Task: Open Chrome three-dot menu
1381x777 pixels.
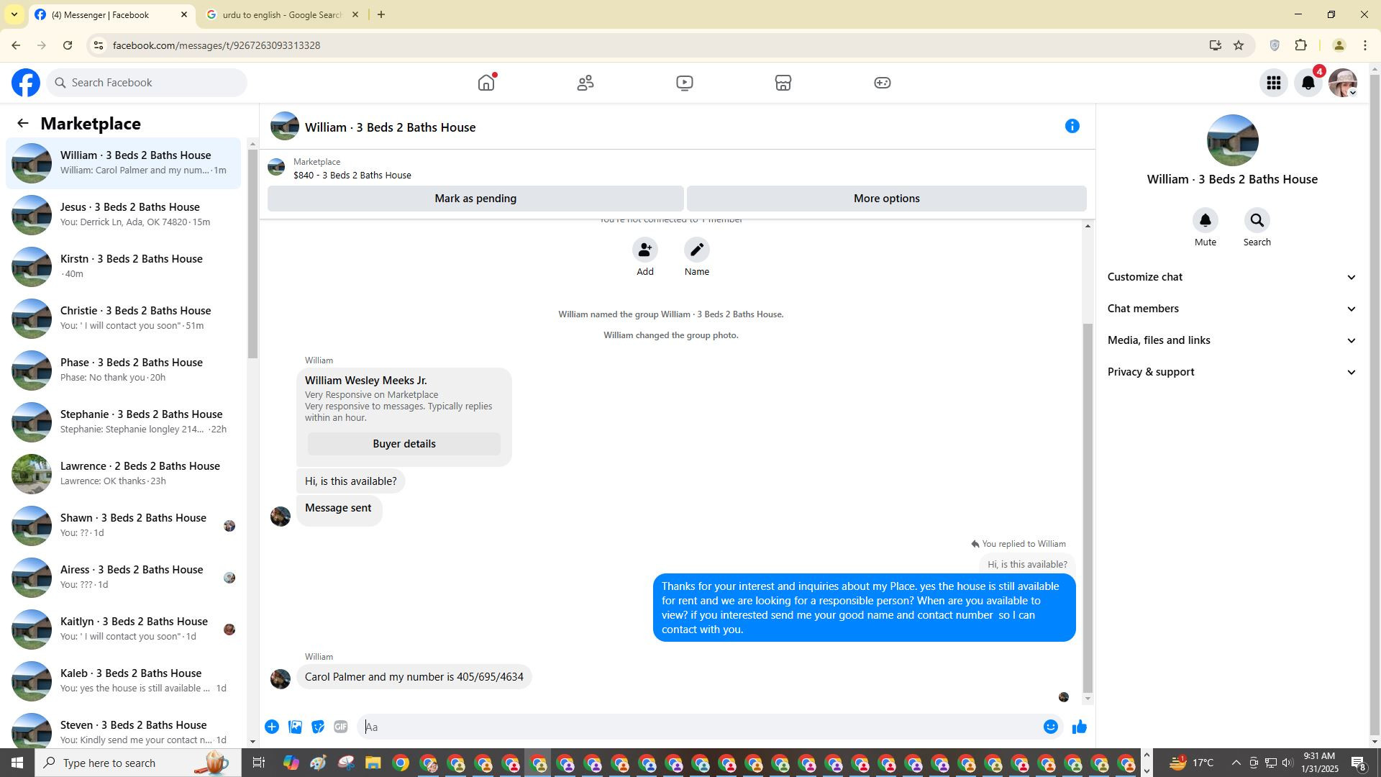Action: [1365, 45]
